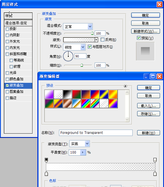Image resolution: width=164 pixels, height=187 pixels.
Task: Uncheck the 渐变叠加 checkbox
Action: point(7,86)
